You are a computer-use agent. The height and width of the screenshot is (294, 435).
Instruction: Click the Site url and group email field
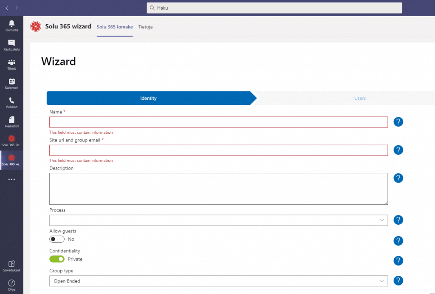pyautogui.click(x=218, y=150)
